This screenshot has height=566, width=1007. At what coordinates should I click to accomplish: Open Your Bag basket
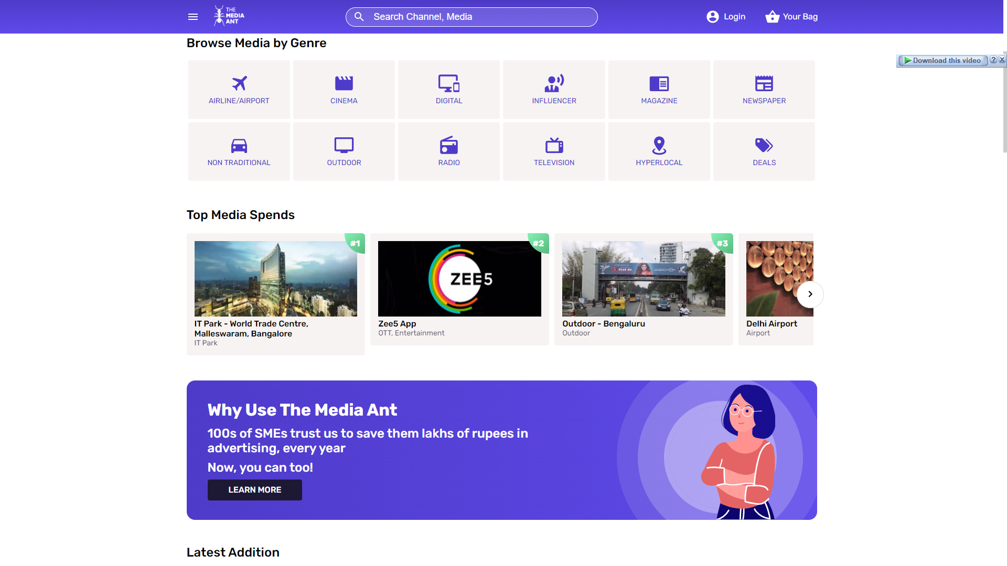791,17
